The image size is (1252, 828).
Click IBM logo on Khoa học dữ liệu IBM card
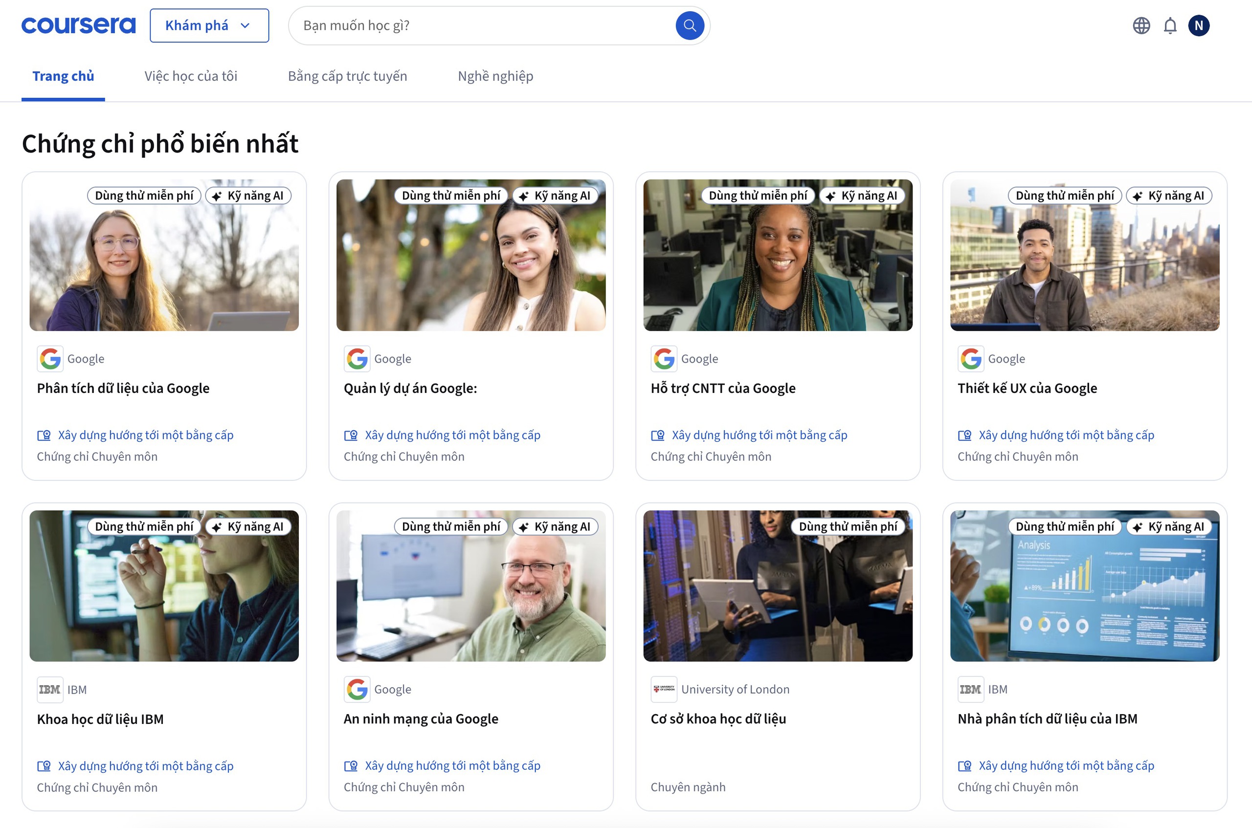coord(50,689)
